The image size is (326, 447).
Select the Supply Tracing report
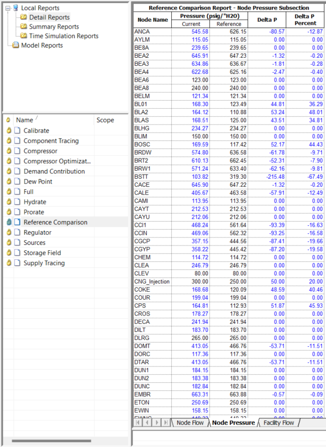pyautogui.click(x=44, y=263)
